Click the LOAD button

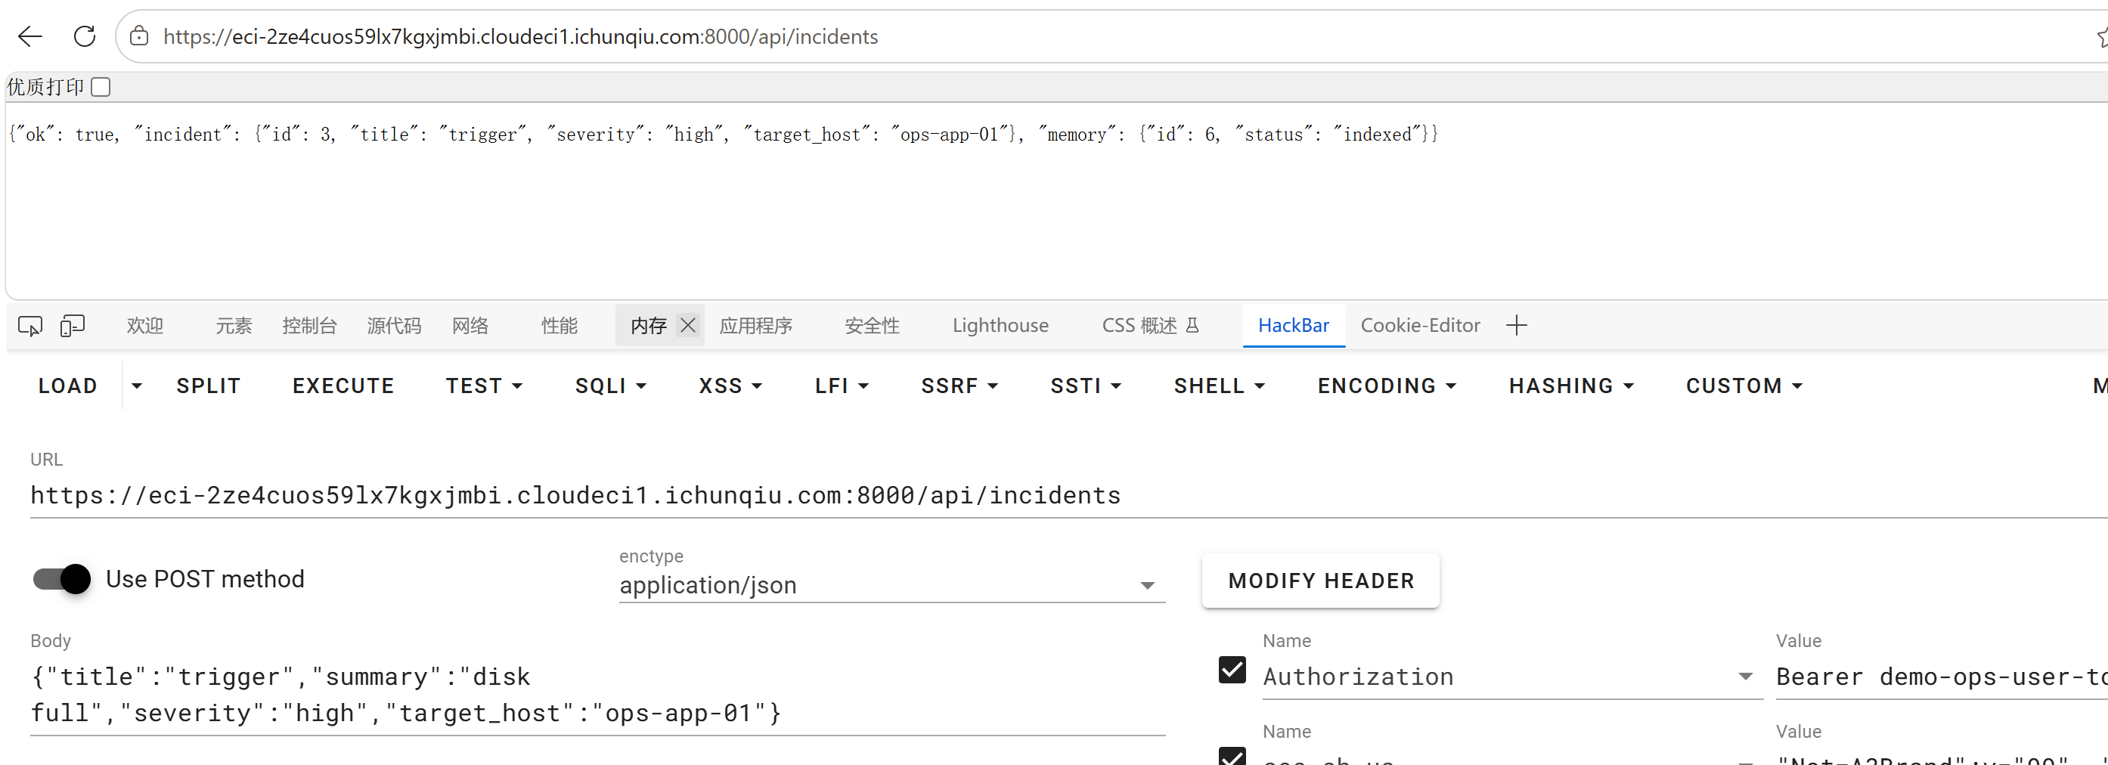point(67,386)
